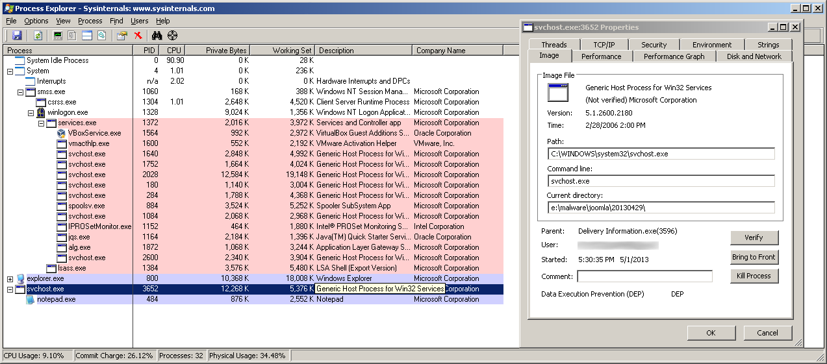Dismiss the dialog with Cancel

coord(768,333)
